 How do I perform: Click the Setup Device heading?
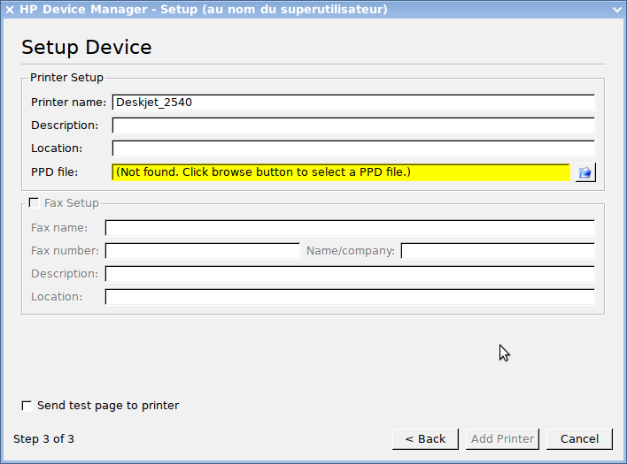87,48
